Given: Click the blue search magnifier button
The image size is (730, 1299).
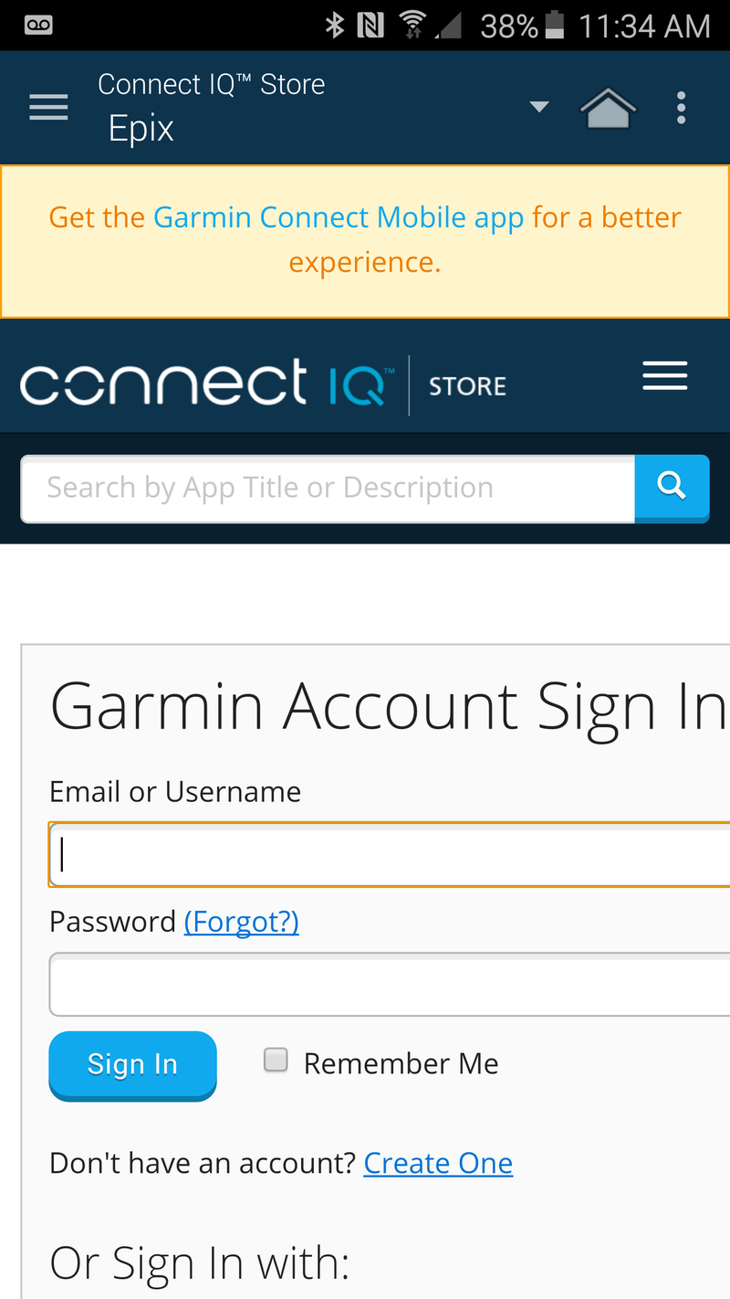Looking at the screenshot, I should [672, 488].
